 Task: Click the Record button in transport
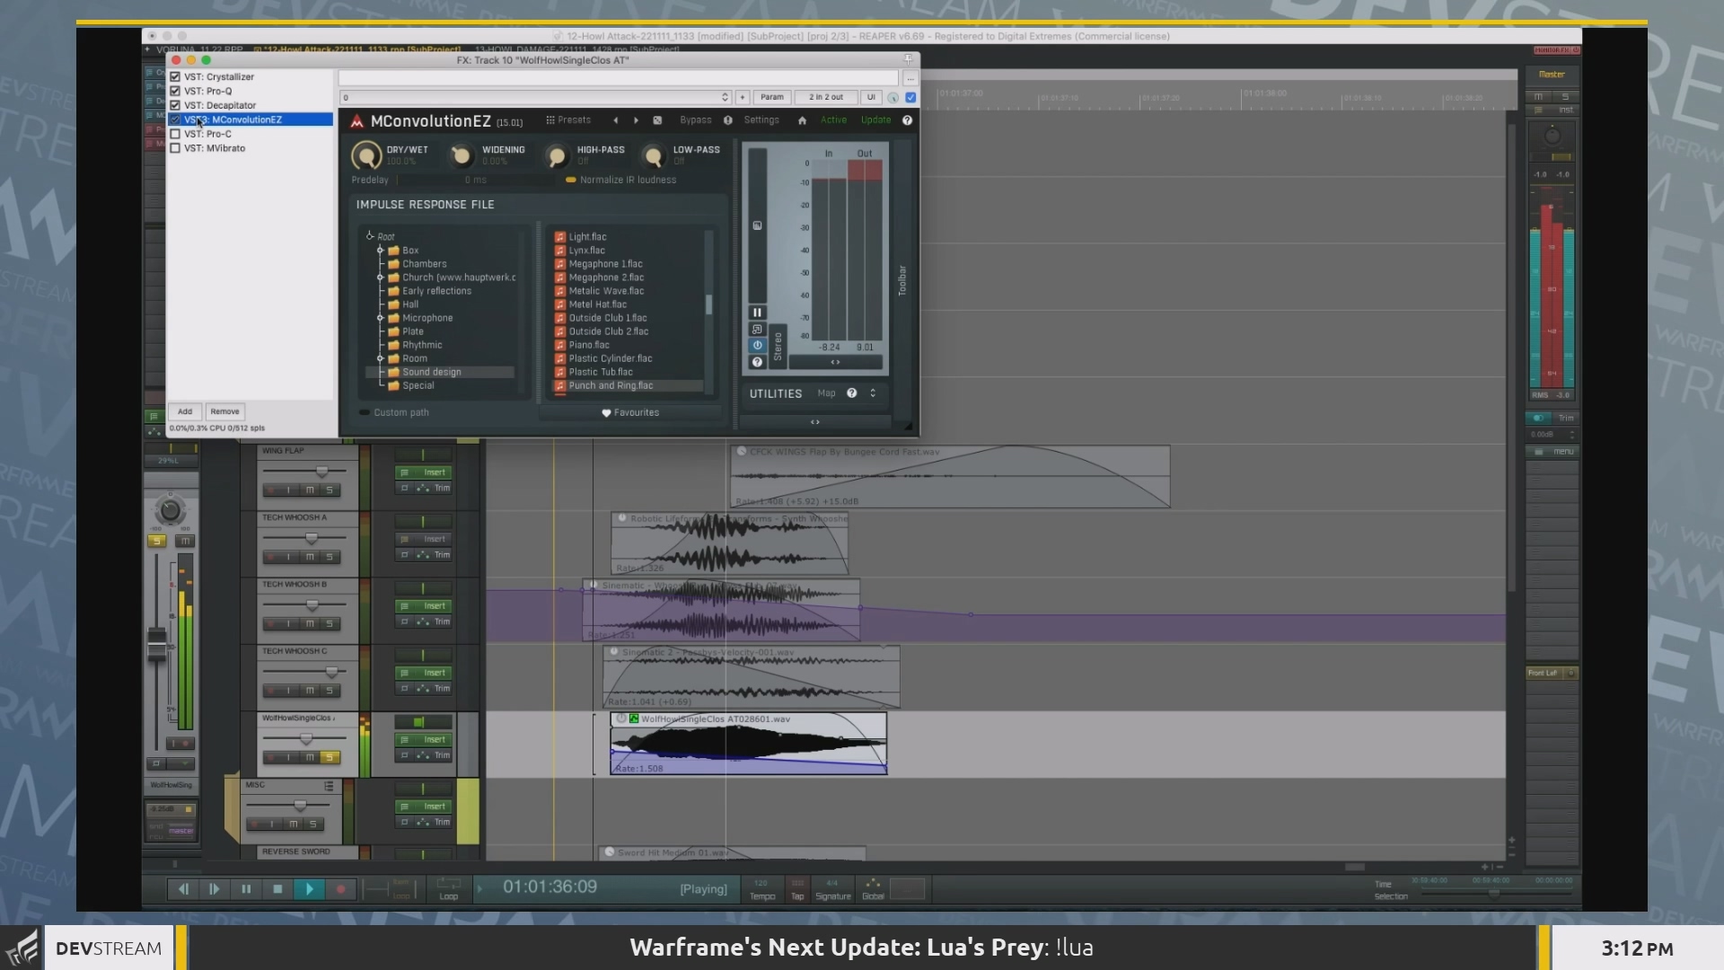340,889
